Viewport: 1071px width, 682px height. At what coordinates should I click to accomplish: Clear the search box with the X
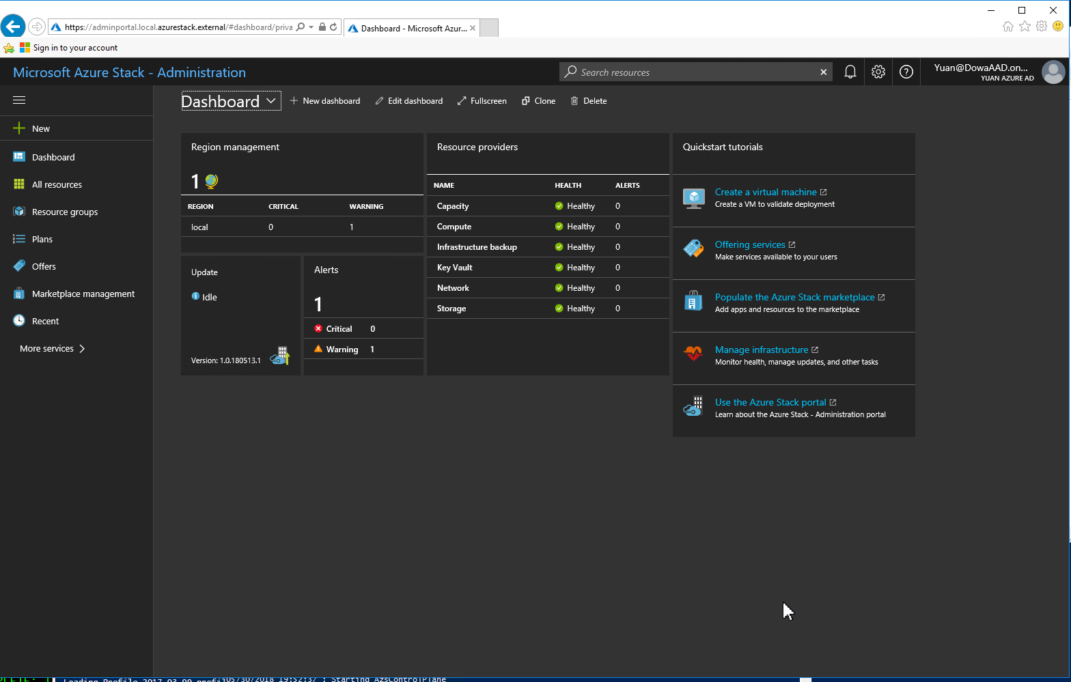click(x=824, y=72)
